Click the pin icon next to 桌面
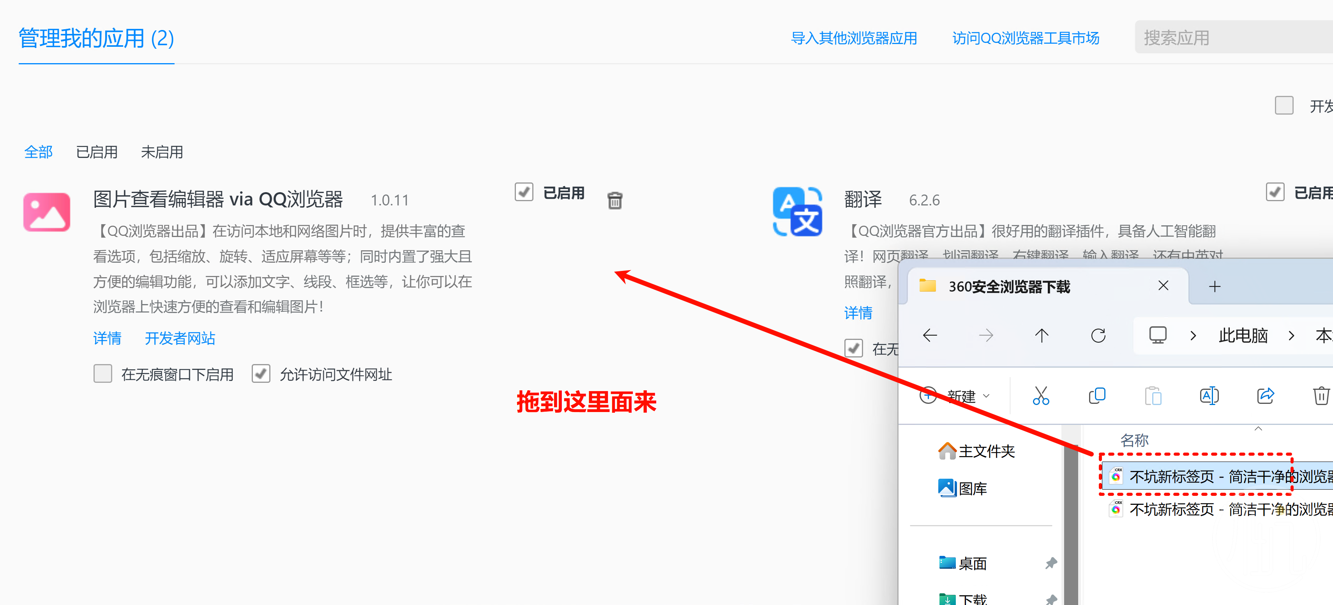 [x=1051, y=563]
